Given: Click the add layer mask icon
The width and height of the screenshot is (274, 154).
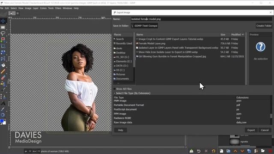Looking at the screenshot, I should coord(262,151).
